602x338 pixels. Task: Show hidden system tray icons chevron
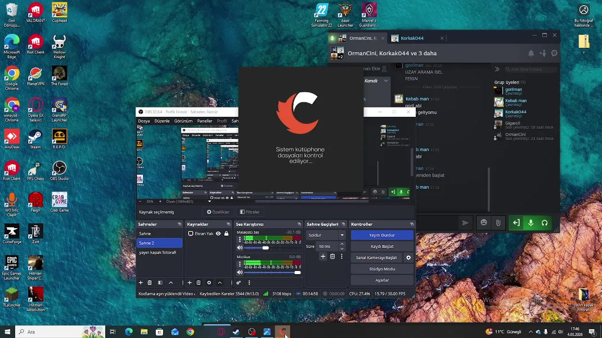click(x=531, y=332)
